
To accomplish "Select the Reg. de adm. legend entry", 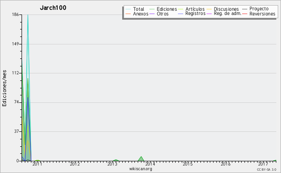I will click(x=228, y=14).
